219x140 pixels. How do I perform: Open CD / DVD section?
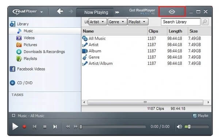(x=25, y=83)
